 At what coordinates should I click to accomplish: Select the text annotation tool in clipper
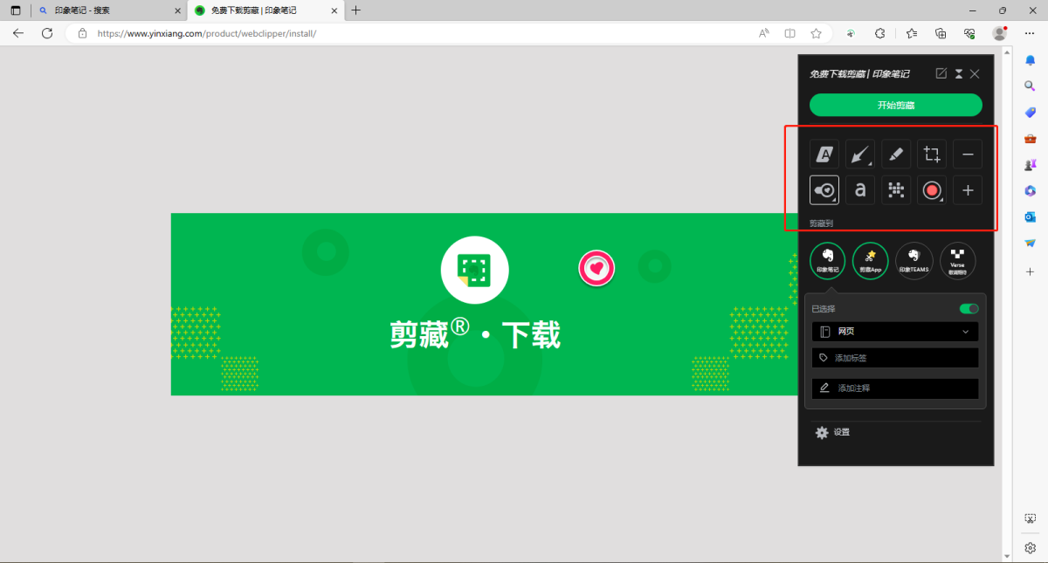tap(824, 154)
